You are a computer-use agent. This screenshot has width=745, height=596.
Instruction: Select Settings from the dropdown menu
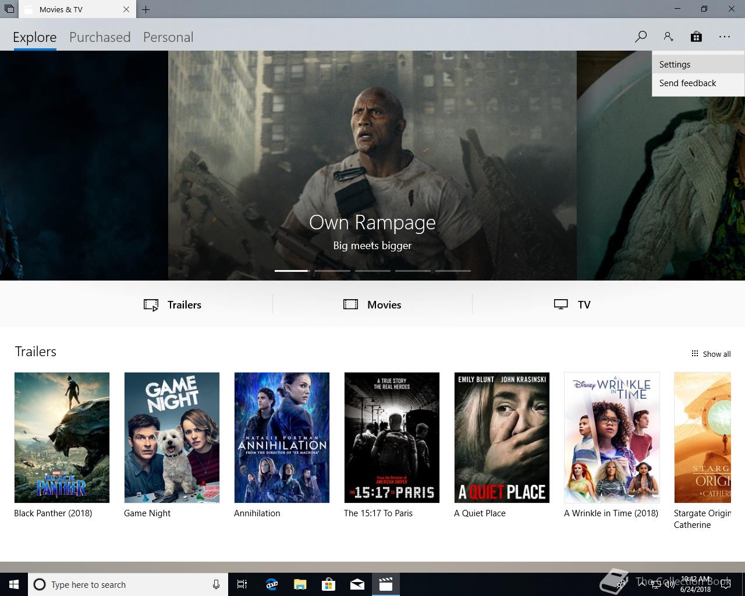[x=698, y=65]
